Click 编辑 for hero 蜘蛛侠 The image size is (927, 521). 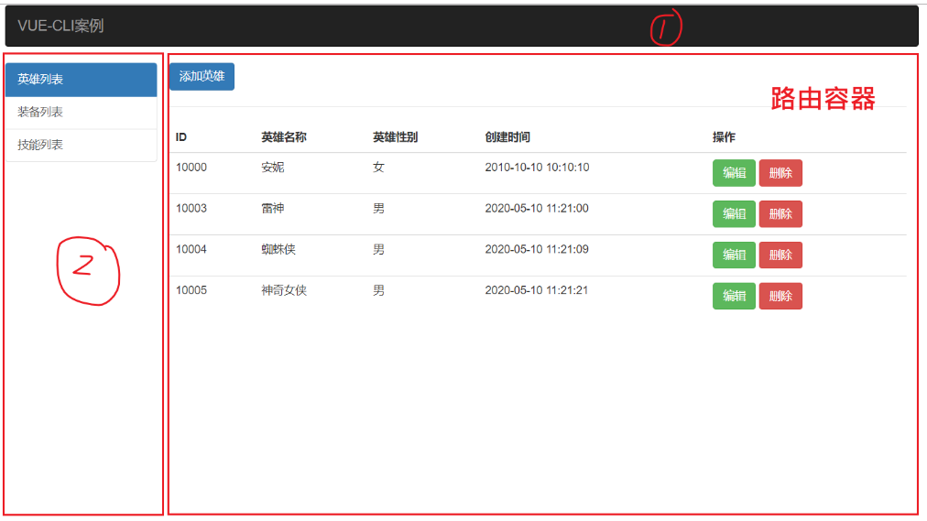734,255
